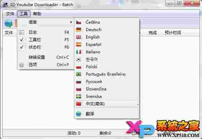Close the 3D Youtube Downloader window
Viewport: 202px width, 139px height.
(x=192, y=3)
